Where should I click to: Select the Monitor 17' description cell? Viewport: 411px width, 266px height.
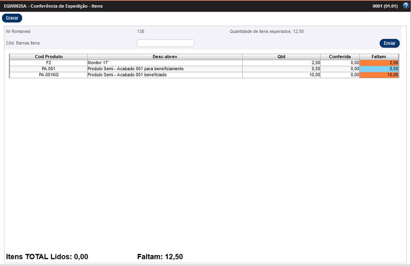164,63
